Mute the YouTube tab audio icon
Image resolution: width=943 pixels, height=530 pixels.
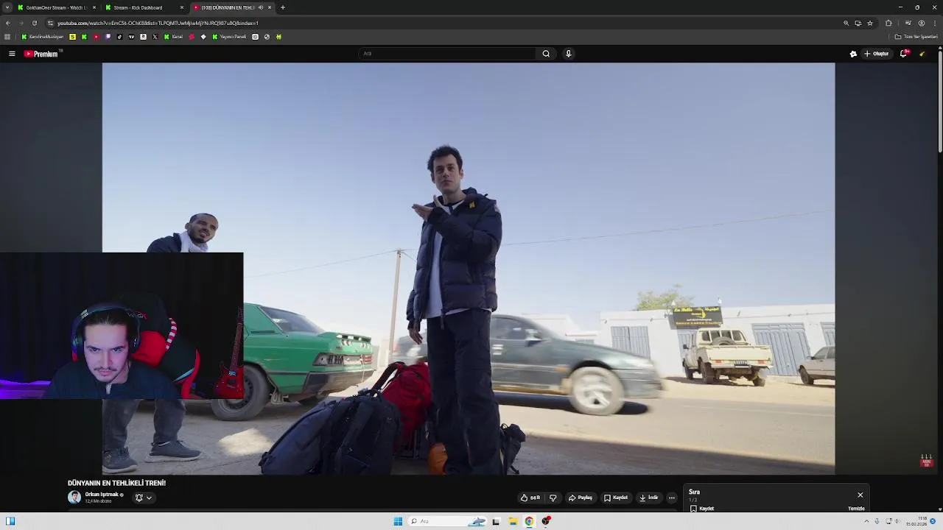pos(260,7)
